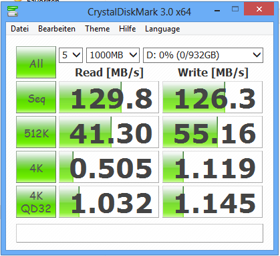Open the Bearbeiten menu
Screen dimensions: 280x256
click(x=57, y=29)
